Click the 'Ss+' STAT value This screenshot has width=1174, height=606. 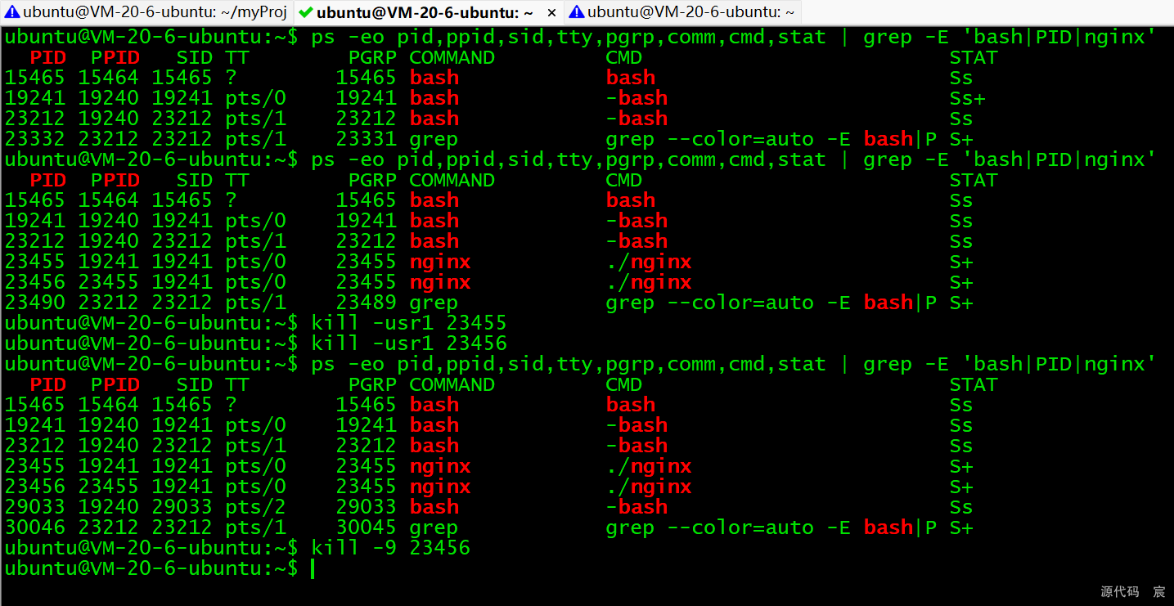(968, 98)
